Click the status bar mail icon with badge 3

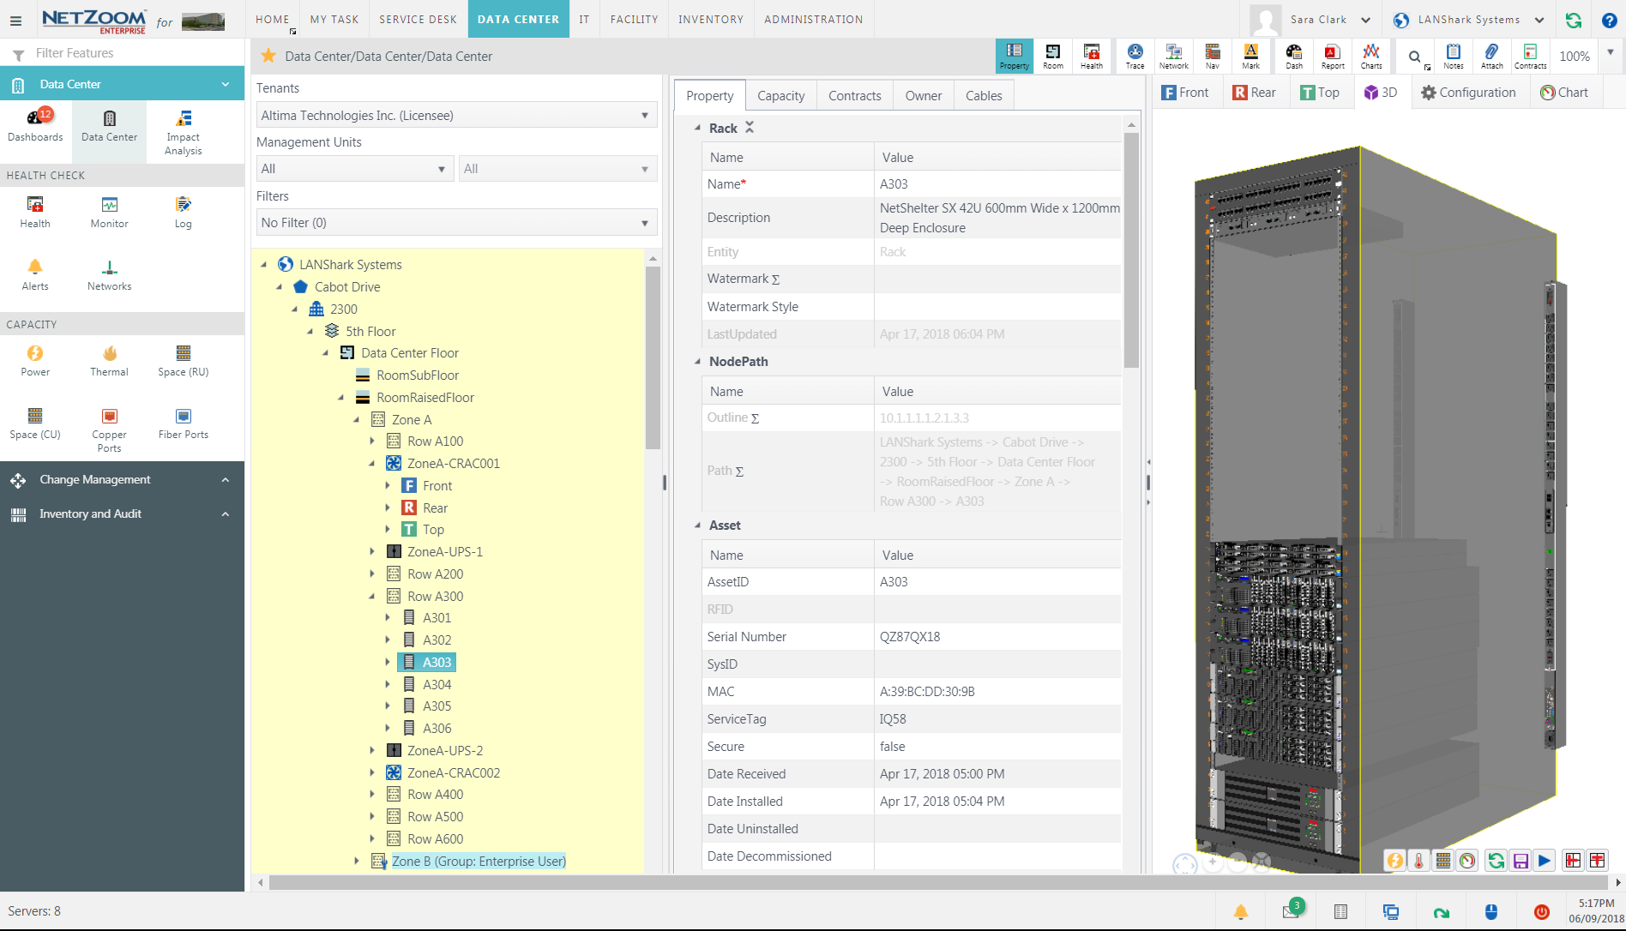pyautogui.click(x=1292, y=910)
